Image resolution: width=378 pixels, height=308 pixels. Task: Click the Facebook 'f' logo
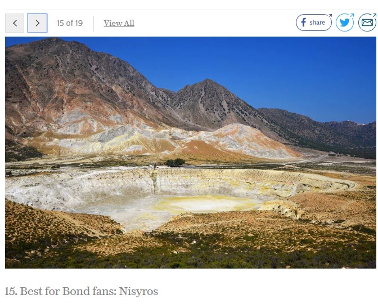[304, 23]
